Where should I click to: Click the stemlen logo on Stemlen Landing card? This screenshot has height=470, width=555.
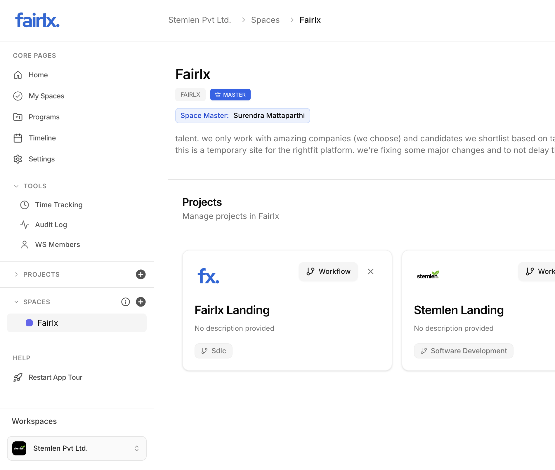click(x=428, y=275)
